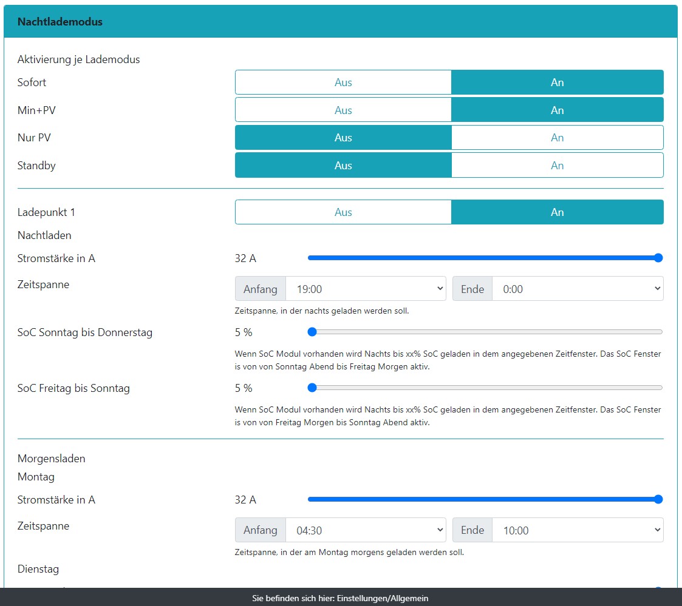Switch Standby mode to An

click(x=557, y=166)
